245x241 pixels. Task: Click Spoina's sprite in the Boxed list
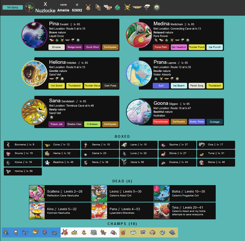pyautogui.click(x=163, y=145)
